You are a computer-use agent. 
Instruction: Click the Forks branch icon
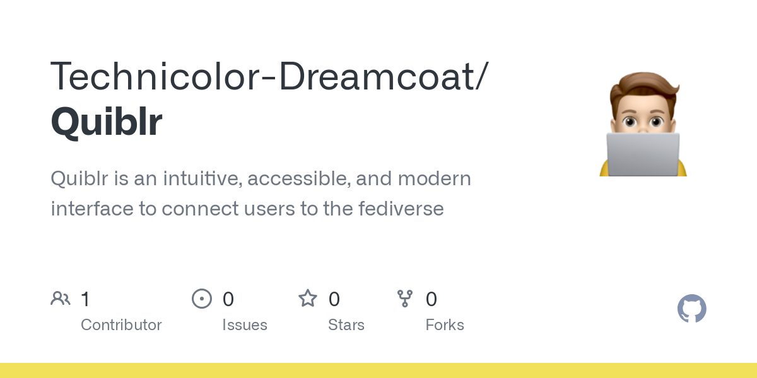(405, 299)
